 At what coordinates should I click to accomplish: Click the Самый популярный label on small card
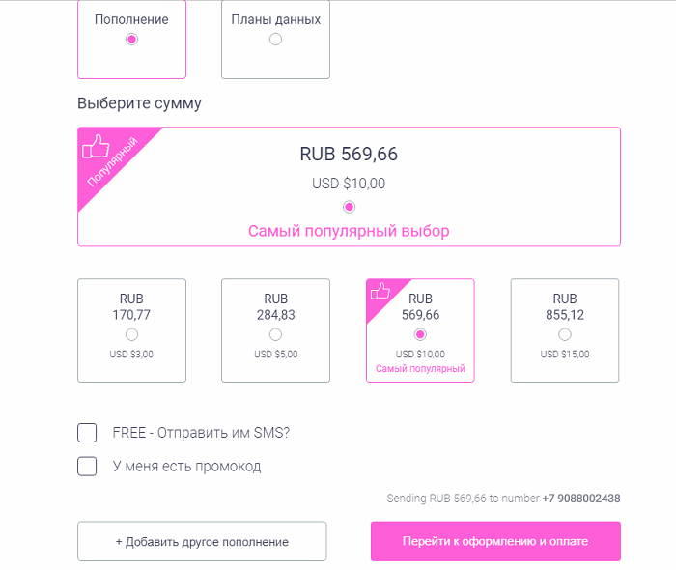(420, 369)
